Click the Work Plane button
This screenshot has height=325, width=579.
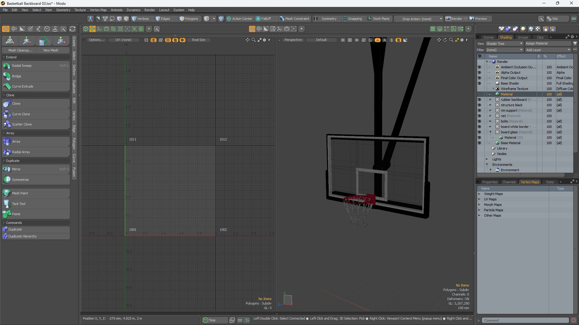click(x=378, y=19)
